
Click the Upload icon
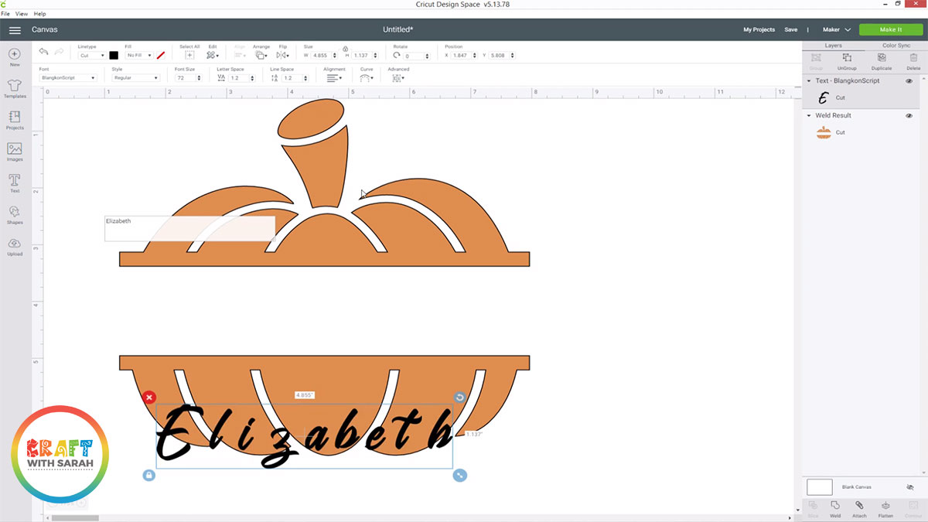point(14,245)
